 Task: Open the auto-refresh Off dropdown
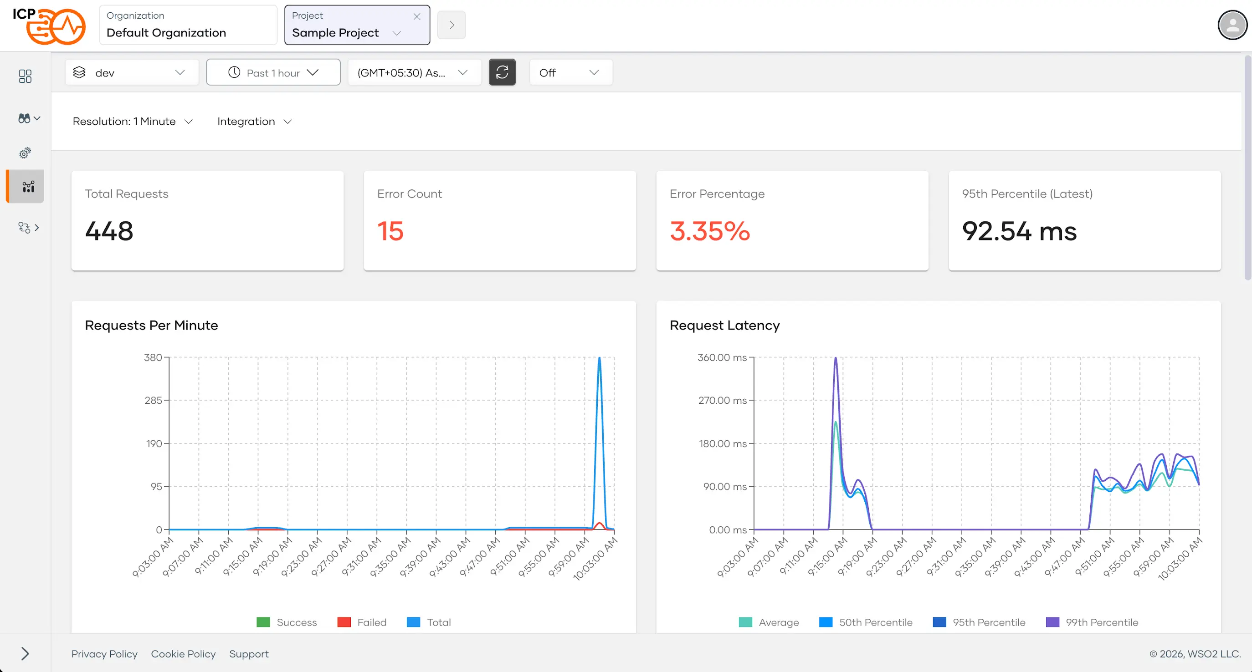tap(570, 72)
